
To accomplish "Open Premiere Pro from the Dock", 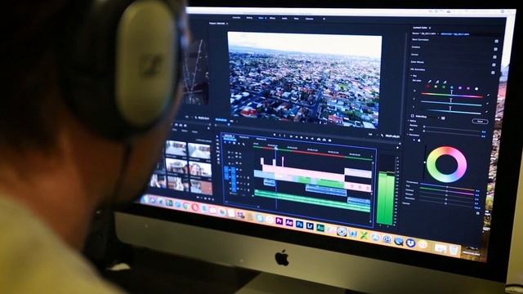I will pos(279,220).
